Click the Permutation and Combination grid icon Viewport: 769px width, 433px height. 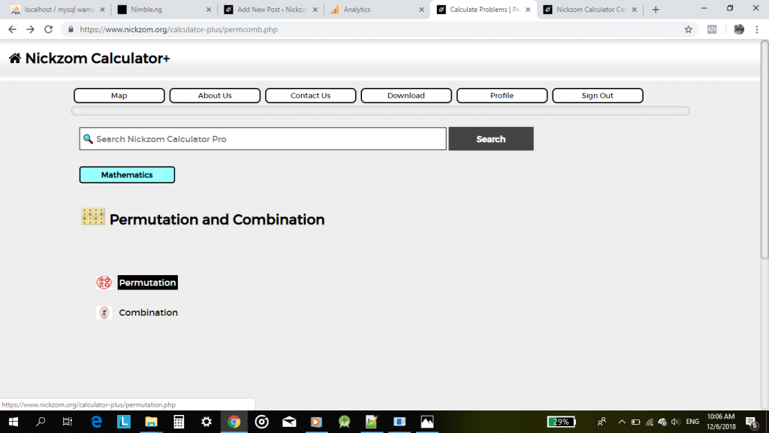tap(92, 216)
